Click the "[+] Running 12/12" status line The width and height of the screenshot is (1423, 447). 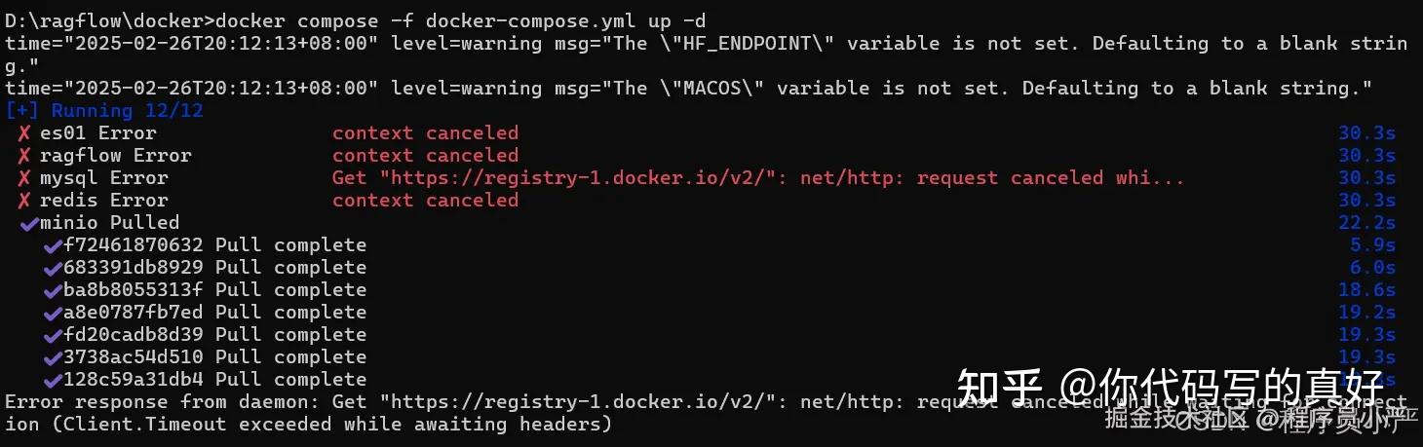point(104,111)
